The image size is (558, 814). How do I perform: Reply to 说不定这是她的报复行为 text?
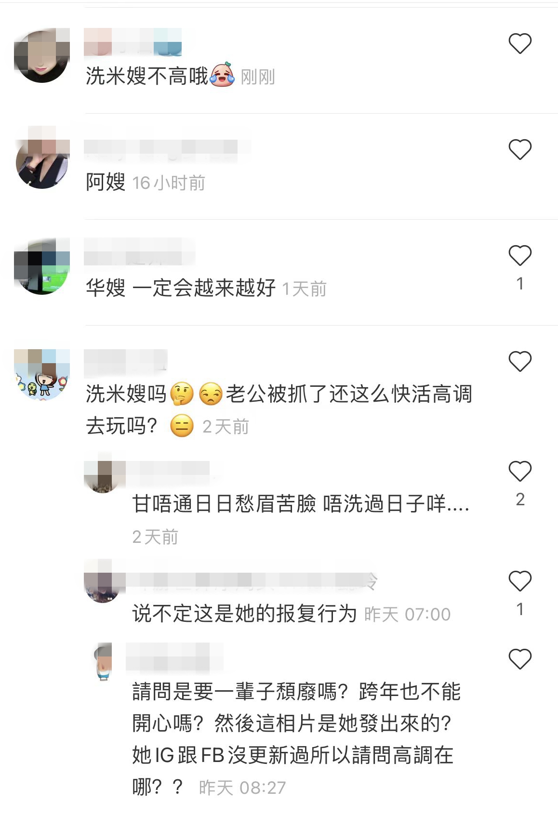pyautogui.click(x=244, y=614)
